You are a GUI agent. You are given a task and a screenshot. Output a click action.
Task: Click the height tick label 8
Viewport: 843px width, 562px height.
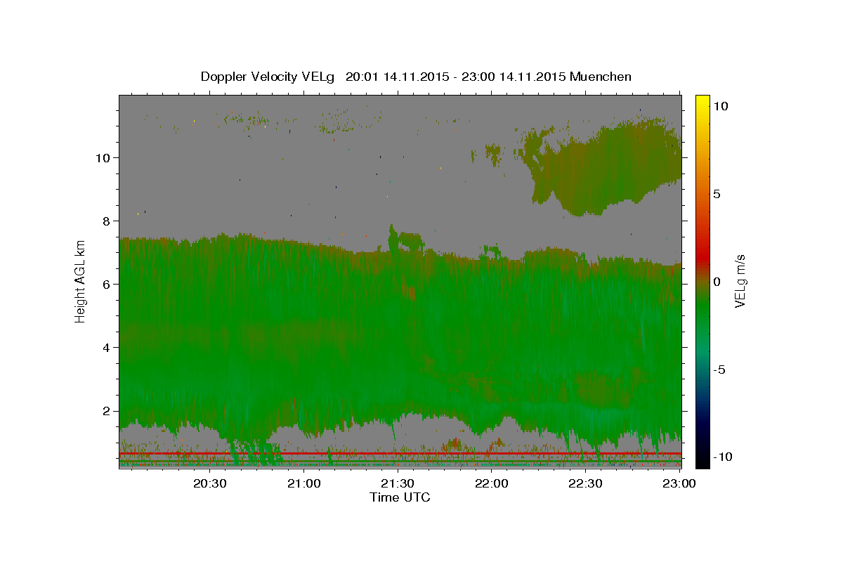point(108,221)
